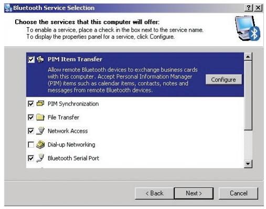Select the Network Access service row
This screenshot has width=266, height=209.
coord(135,131)
